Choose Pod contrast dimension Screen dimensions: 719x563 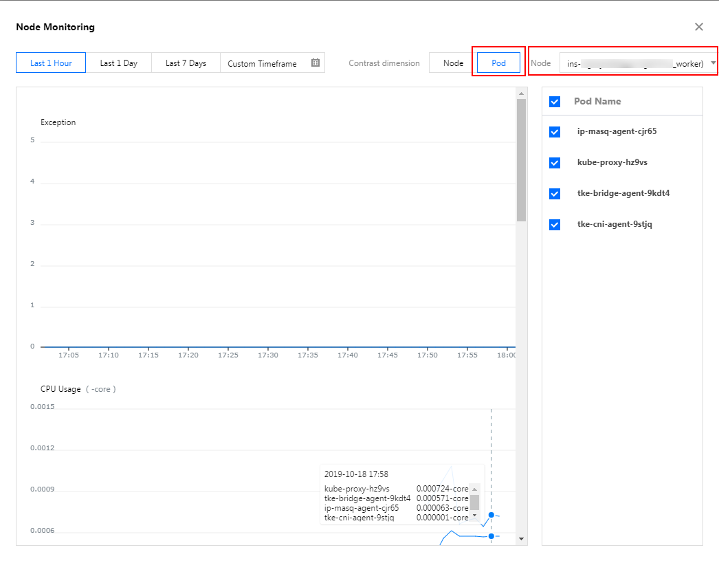(x=498, y=63)
